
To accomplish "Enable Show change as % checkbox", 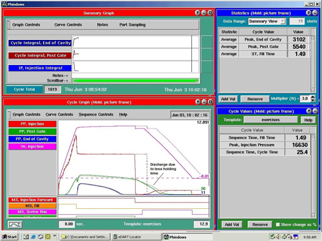I will point(278,224).
